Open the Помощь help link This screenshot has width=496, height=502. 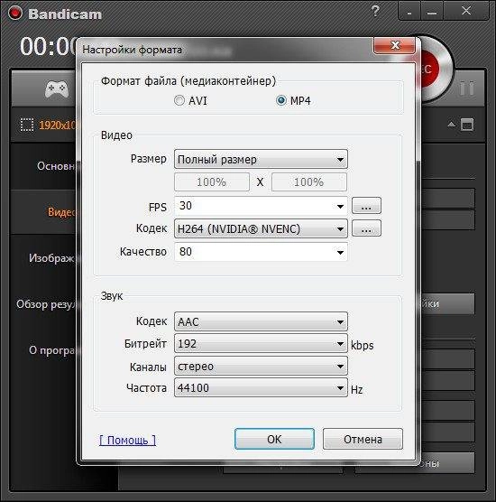click(127, 441)
